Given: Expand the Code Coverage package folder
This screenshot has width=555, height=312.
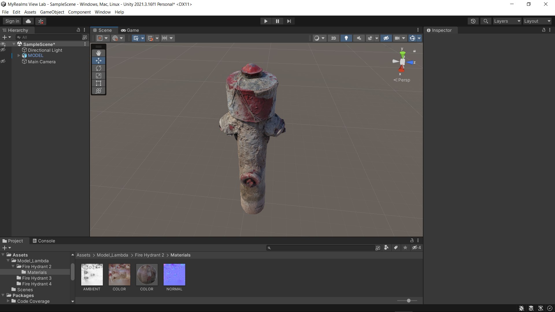Looking at the screenshot, I should tap(8, 301).
